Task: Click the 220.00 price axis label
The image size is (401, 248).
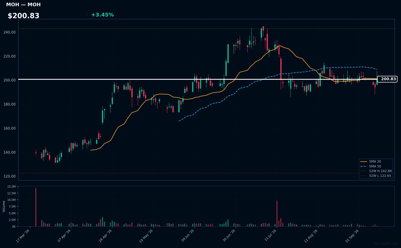Action: (x=9, y=56)
